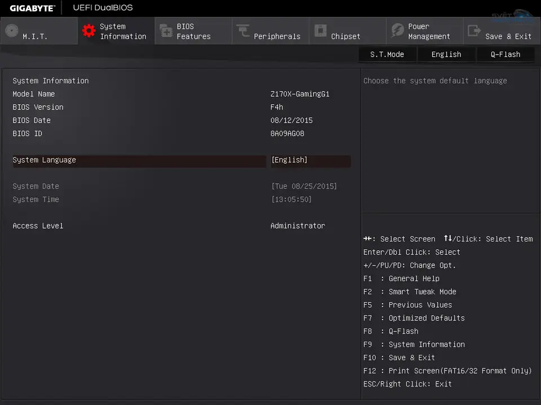The image size is (541, 405).
Task: Click the Chipset icon
Action: pos(321,31)
